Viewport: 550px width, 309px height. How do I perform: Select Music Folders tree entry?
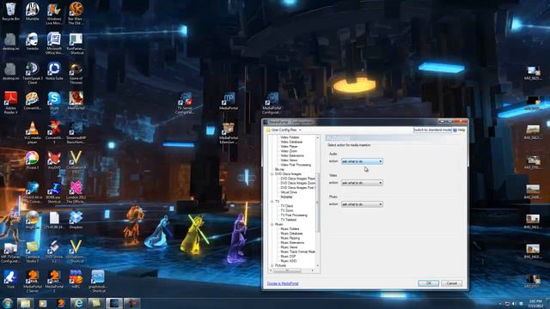point(290,229)
